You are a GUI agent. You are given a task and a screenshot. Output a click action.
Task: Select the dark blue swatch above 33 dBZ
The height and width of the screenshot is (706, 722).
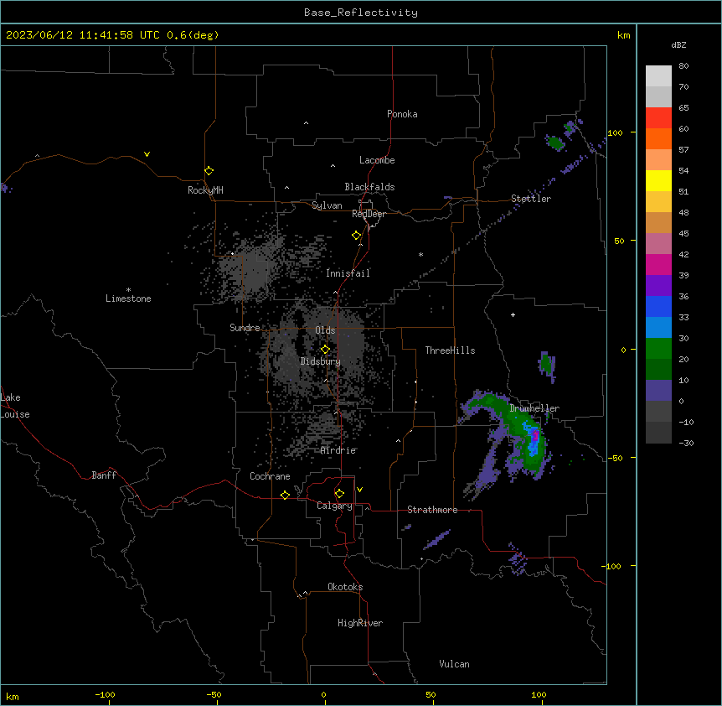[x=658, y=306]
